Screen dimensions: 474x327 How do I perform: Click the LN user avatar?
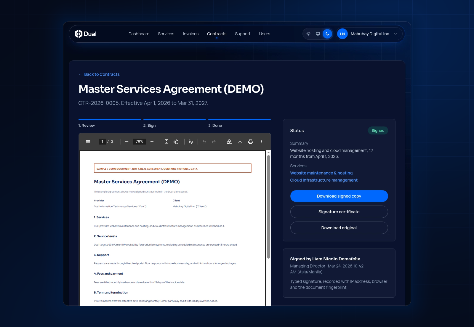pos(342,34)
